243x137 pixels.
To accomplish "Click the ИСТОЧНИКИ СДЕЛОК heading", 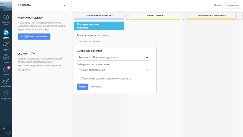I will [30, 18].
